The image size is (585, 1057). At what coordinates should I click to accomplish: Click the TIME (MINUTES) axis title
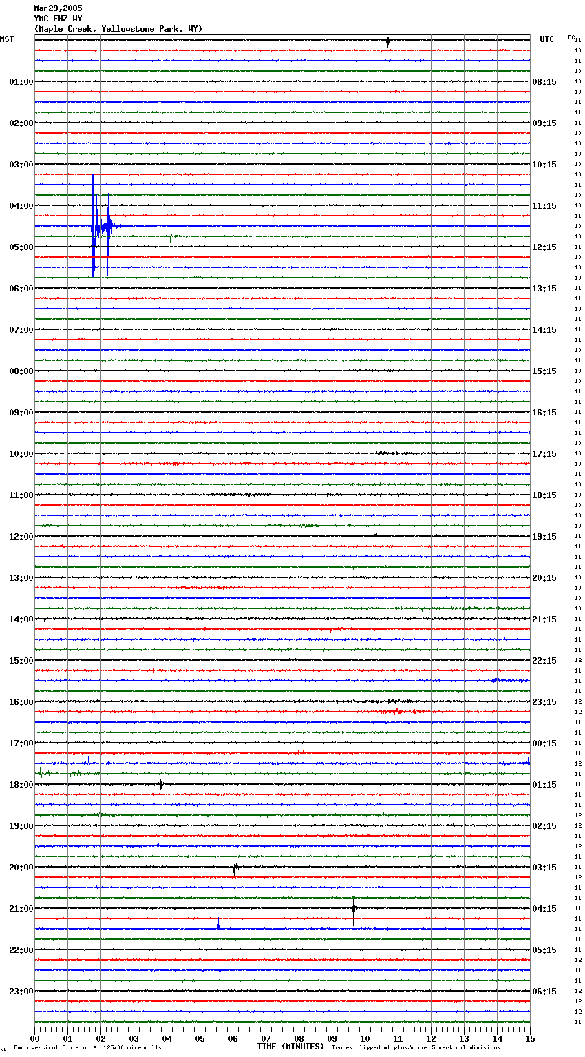pyautogui.click(x=290, y=1047)
